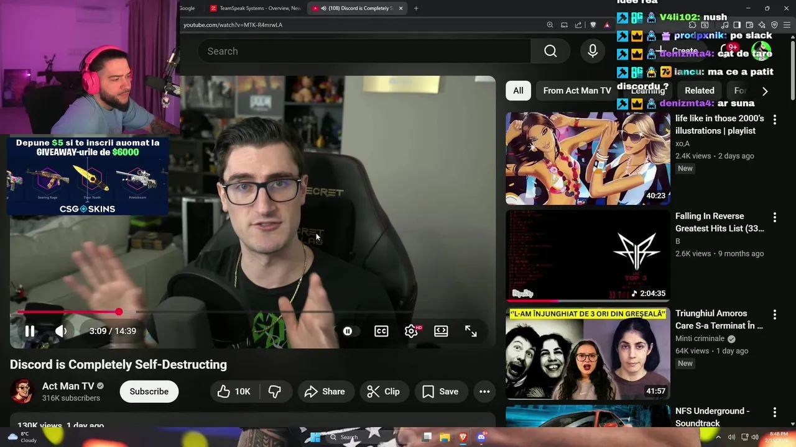Open the options menu for the 2000's illustrations video

[775, 119]
